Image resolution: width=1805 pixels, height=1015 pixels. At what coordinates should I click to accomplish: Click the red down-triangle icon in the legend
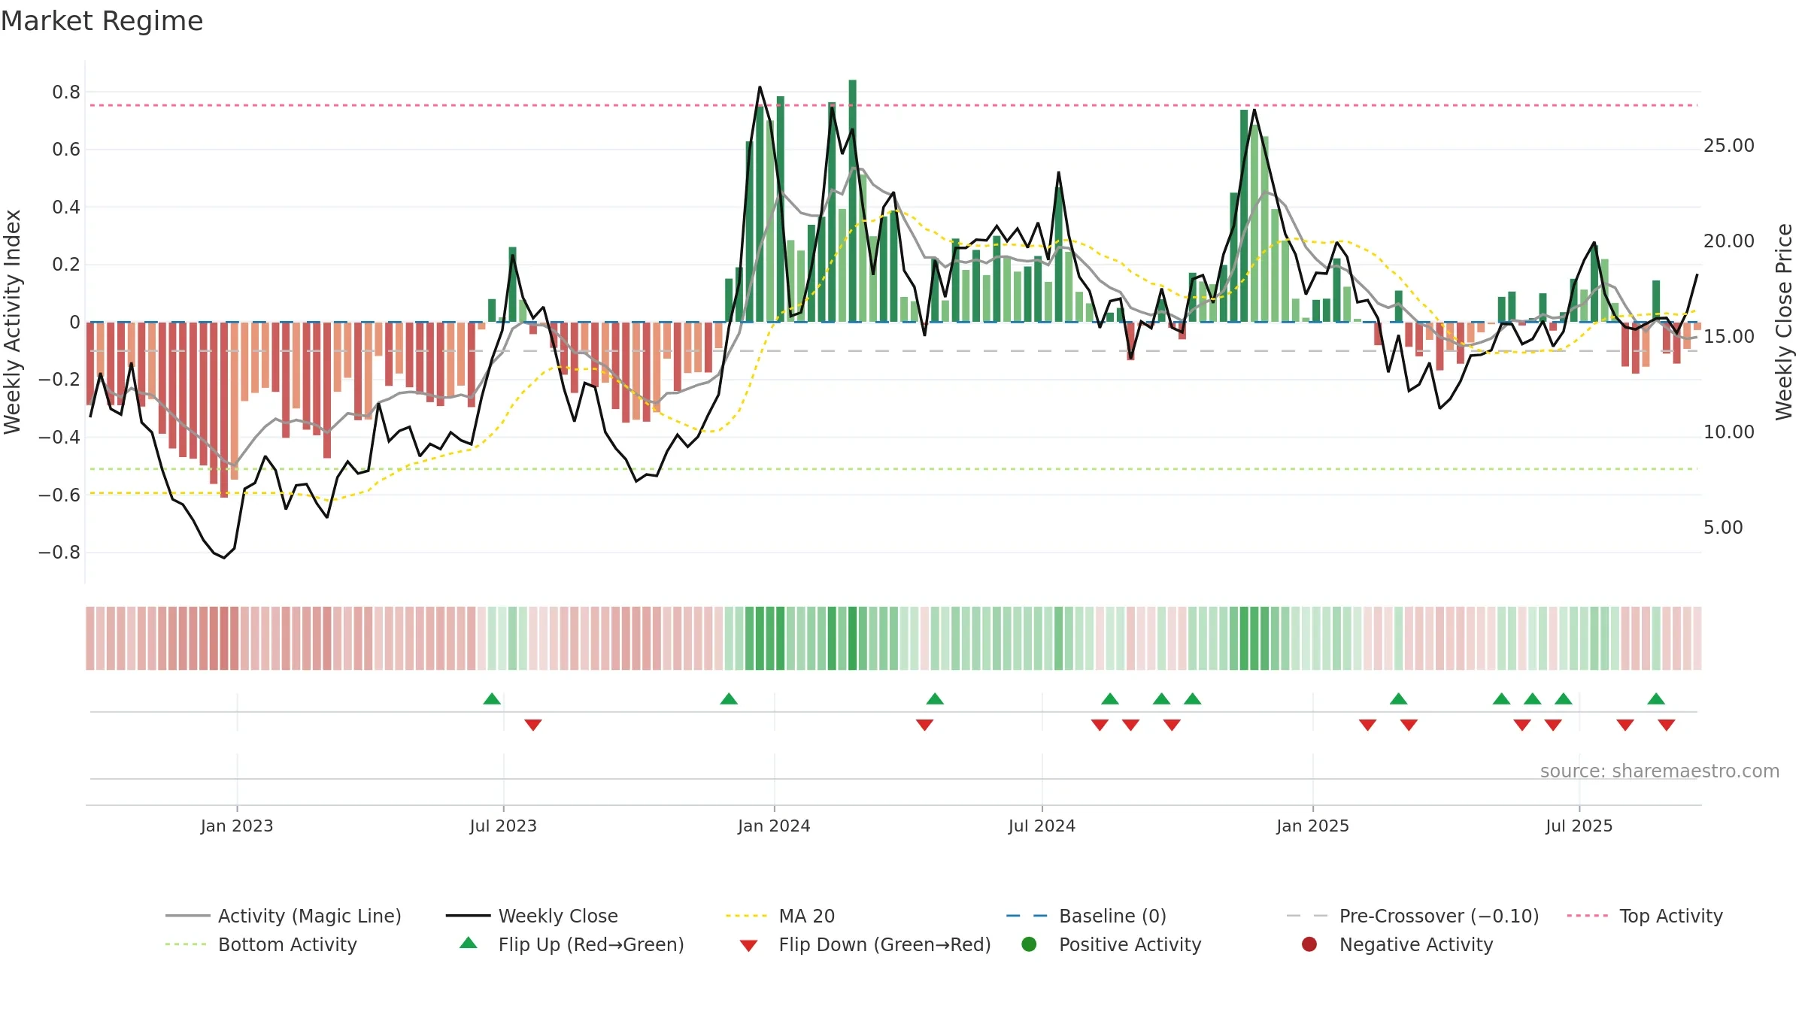[x=748, y=946]
